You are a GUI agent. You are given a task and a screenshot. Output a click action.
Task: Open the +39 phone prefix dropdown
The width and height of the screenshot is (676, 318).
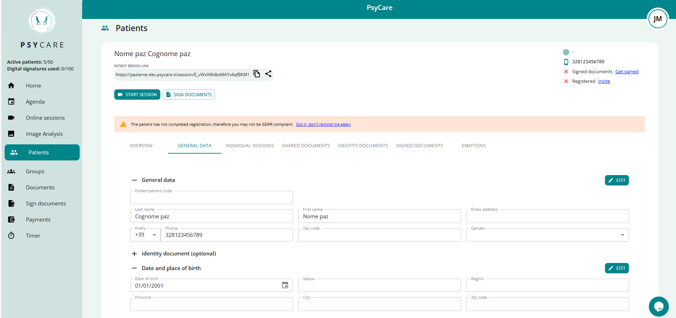[x=146, y=235]
